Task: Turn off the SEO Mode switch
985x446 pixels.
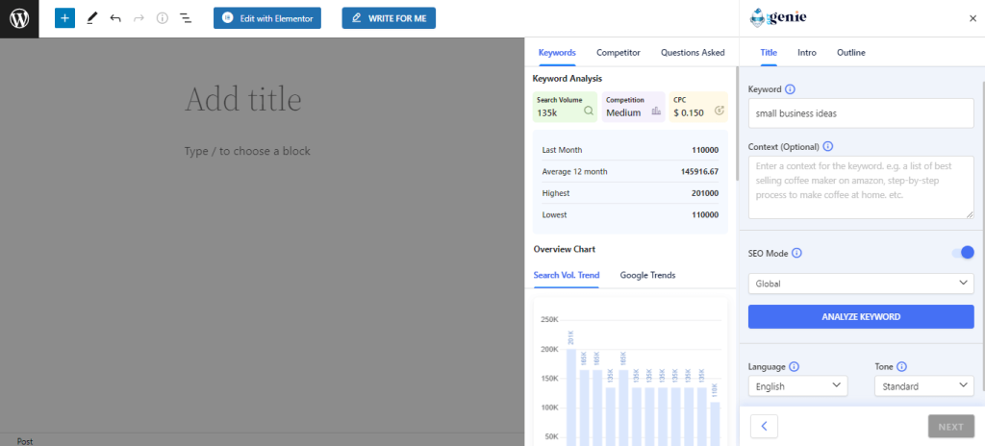Action: [963, 253]
